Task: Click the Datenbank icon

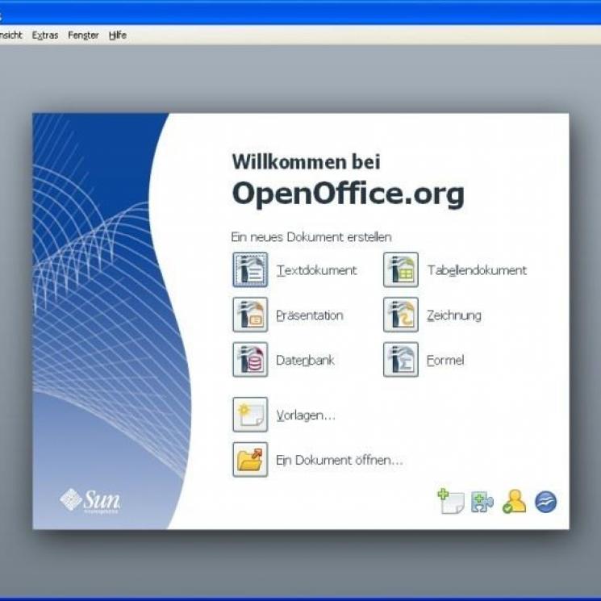Action: pos(250,360)
